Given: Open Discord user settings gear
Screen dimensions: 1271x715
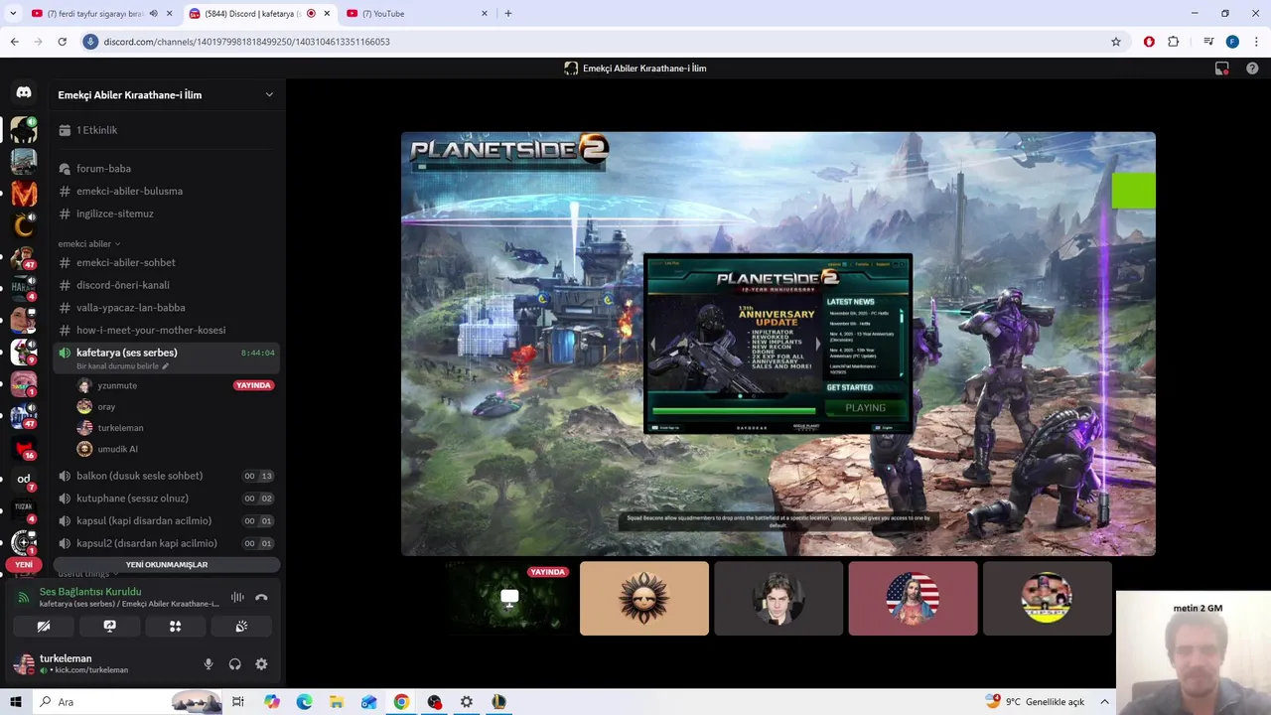Looking at the screenshot, I should pyautogui.click(x=261, y=664).
